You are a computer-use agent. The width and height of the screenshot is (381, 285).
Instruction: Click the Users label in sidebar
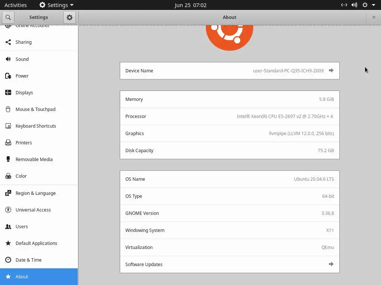[22, 227]
